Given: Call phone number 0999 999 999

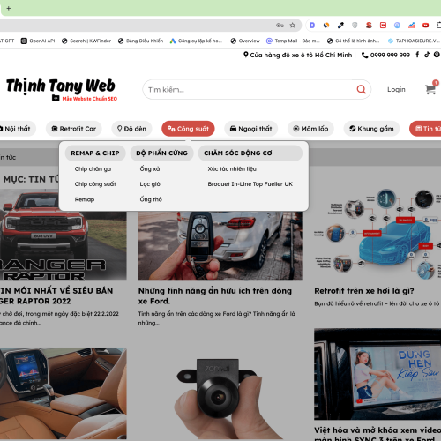Looking at the screenshot, I should (385, 55).
